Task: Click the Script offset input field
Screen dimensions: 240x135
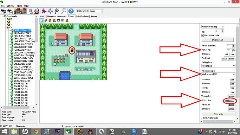Action: pos(229,101)
